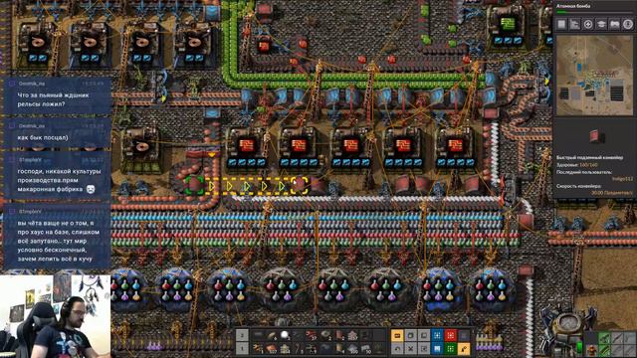Click the grey shortcut left of blueprint tool
Image resolution: width=637 pixels, height=358 pixels.
(x=424, y=335)
